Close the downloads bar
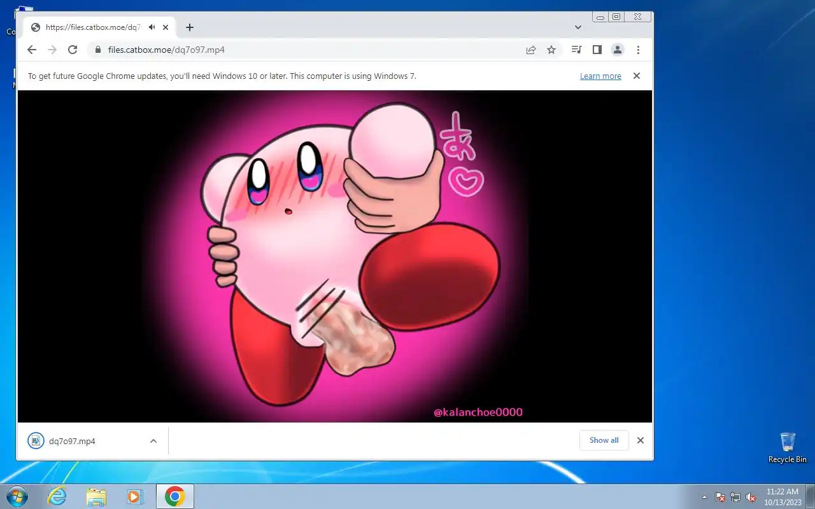The width and height of the screenshot is (815, 509). 641,440
